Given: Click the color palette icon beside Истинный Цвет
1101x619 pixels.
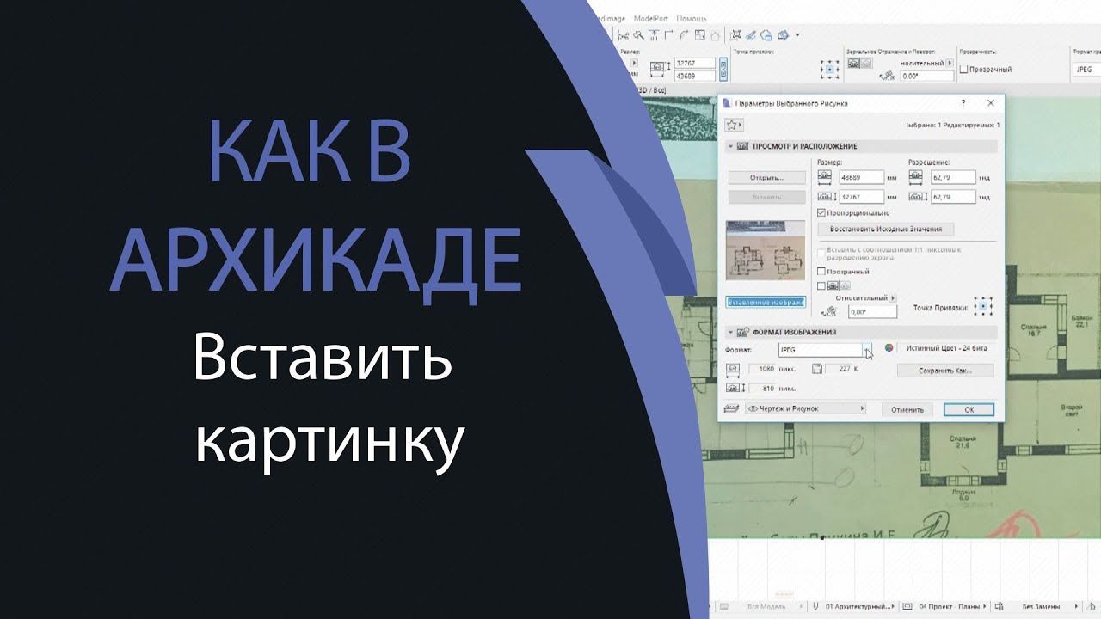Looking at the screenshot, I should tap(889, 349).
